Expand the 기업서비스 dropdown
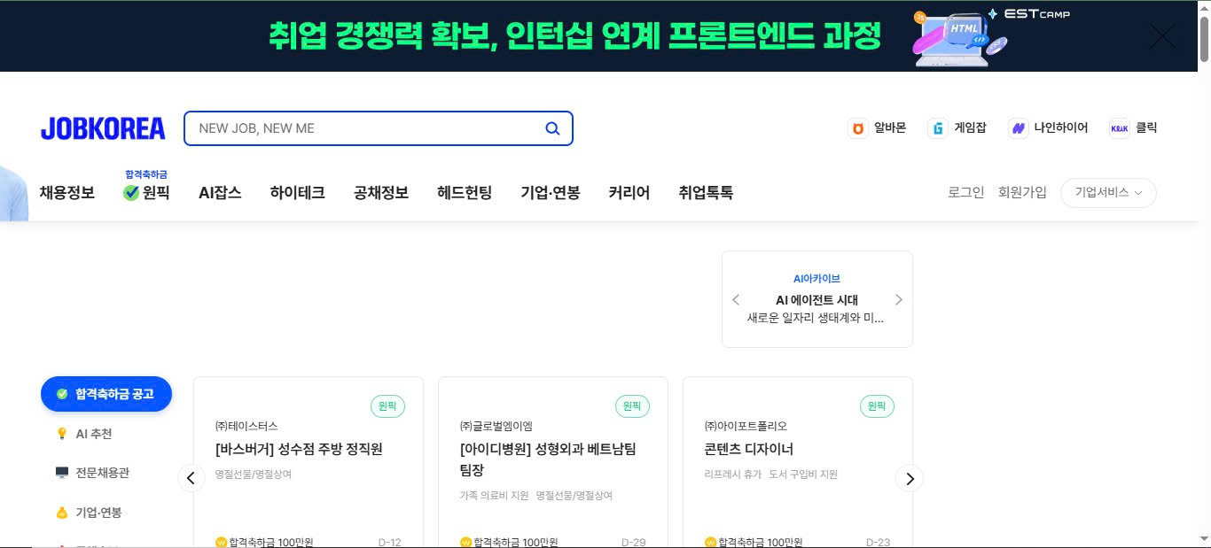Viewport: 1211px width, 548px height. point(1108,192)
